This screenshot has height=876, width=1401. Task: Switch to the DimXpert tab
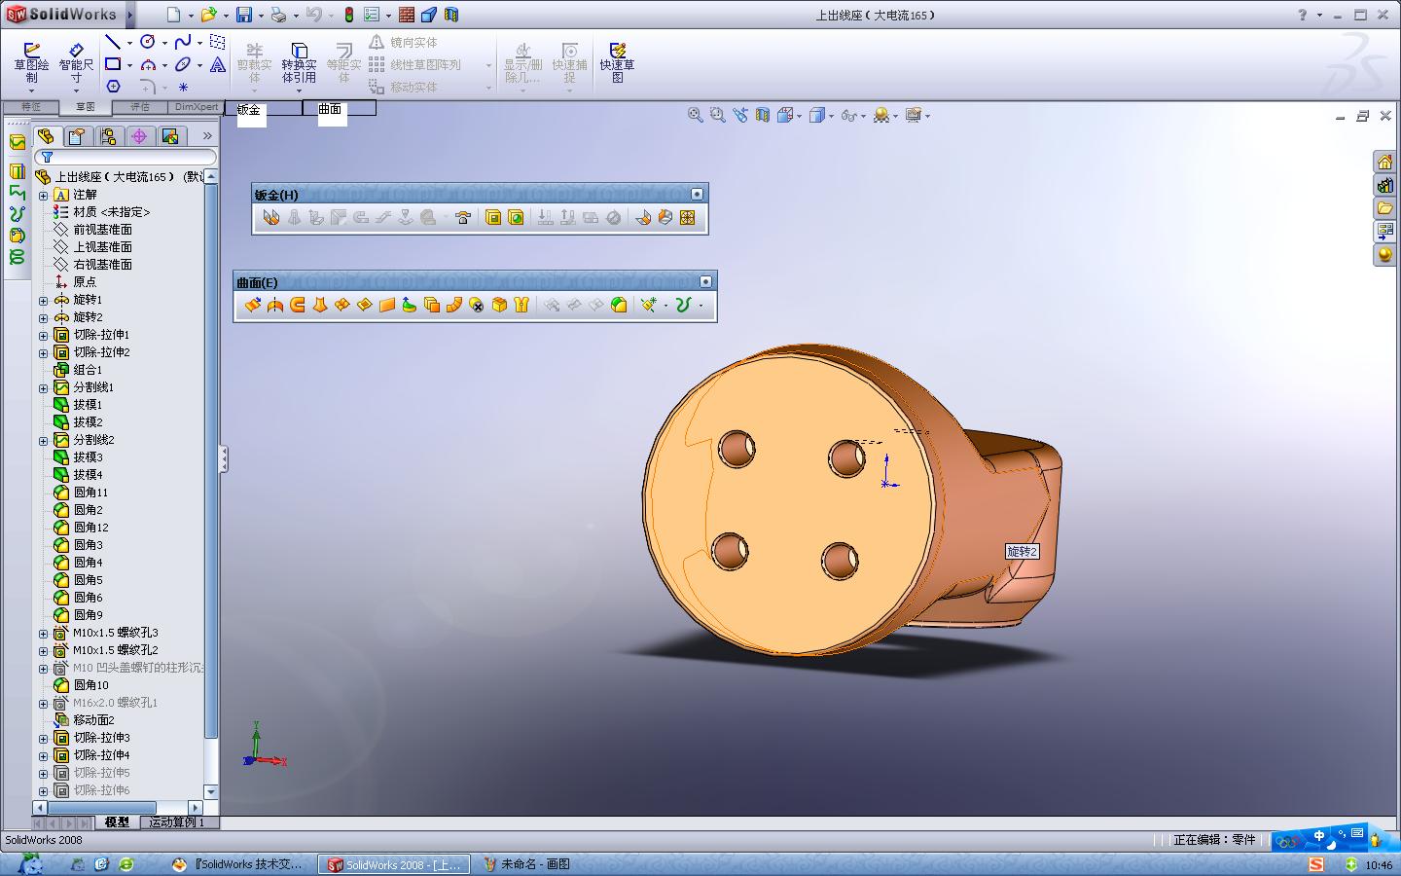196,107
